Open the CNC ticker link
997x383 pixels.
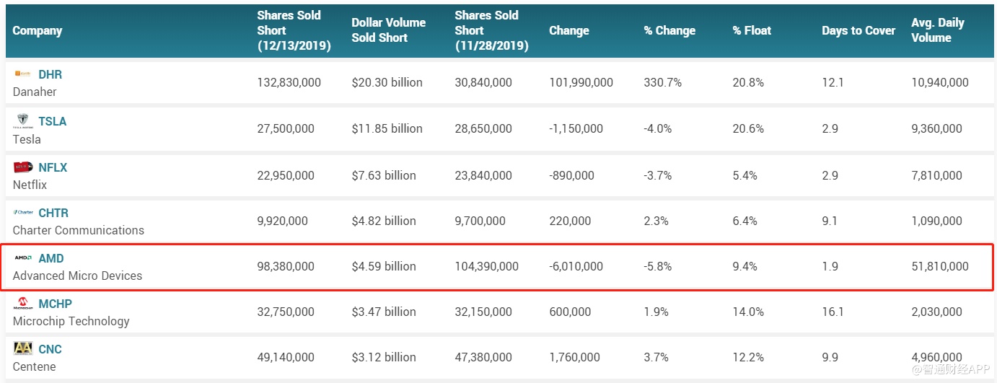point(50,349)
